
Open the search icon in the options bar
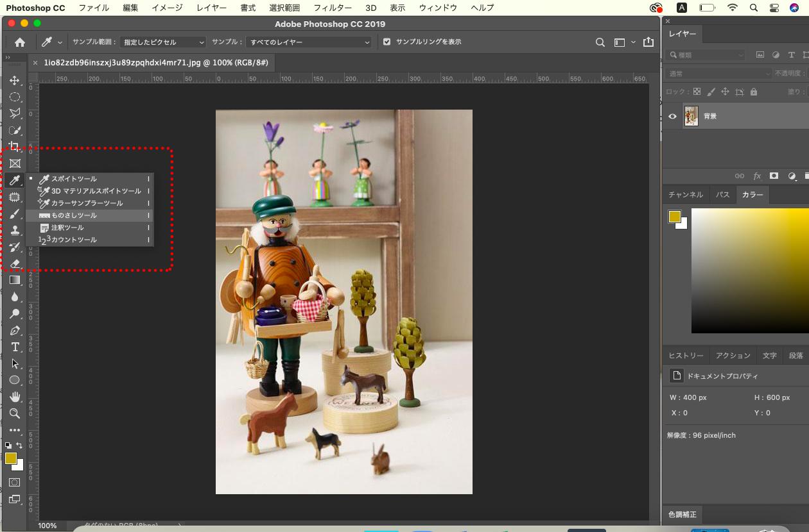coord(600,42)
